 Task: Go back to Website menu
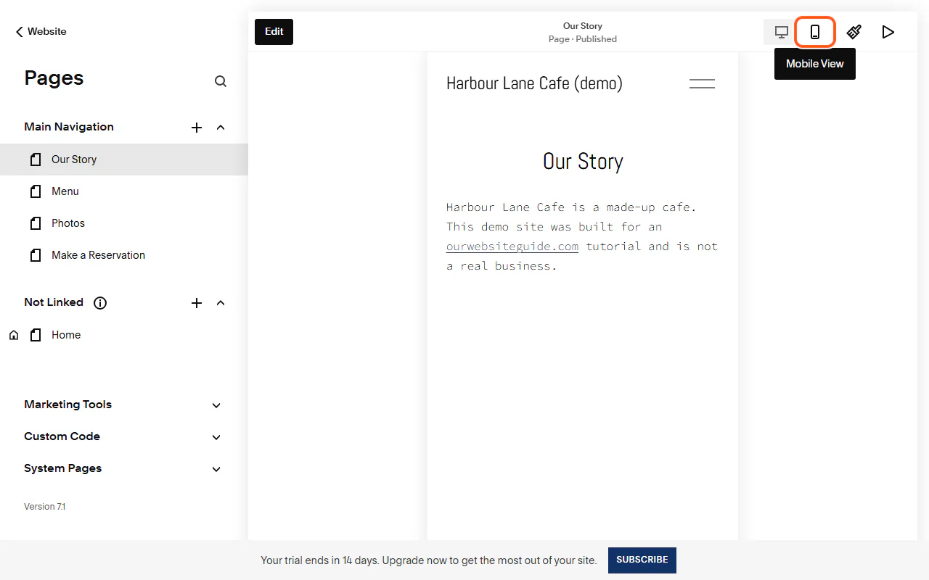coord(41,32)
